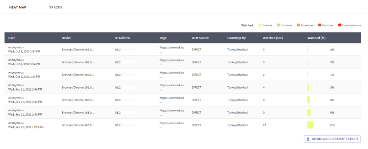Click the heat bar in the 6% row
Image resolution: width=368 pixels, height=149 pixels.
309,112
